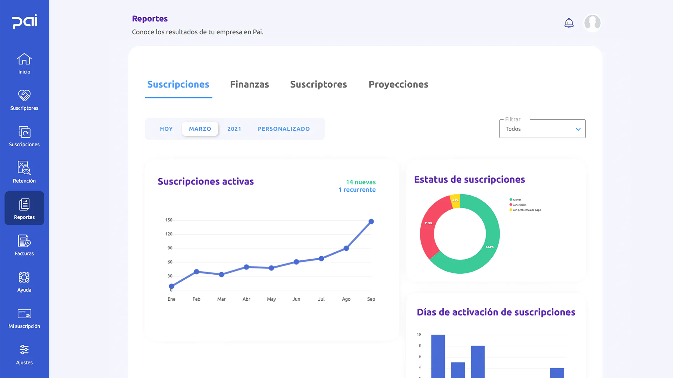The width and height of the screenshot is (673, 378).
Task: Select the Ayuda help icon
Action: pos(24,281)
